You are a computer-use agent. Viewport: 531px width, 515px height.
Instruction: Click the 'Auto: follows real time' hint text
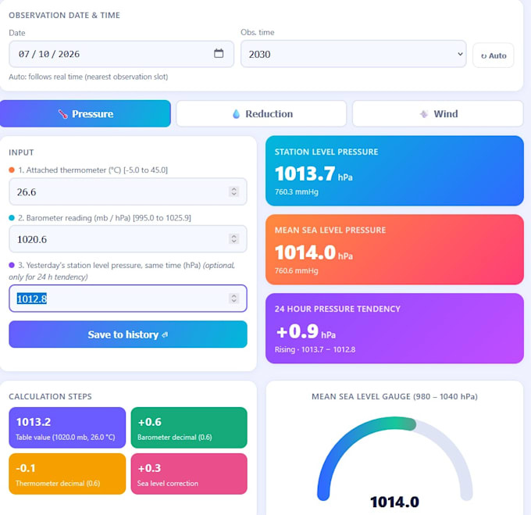tap(88, 77)
